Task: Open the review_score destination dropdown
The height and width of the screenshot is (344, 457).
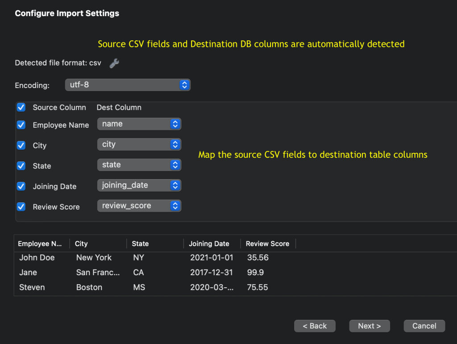Action: tap(139, 206)
